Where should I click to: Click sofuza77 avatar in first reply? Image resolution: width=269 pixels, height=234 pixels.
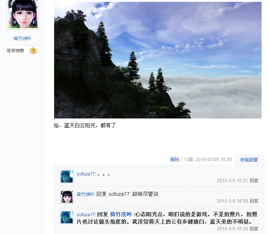(67, 177)
